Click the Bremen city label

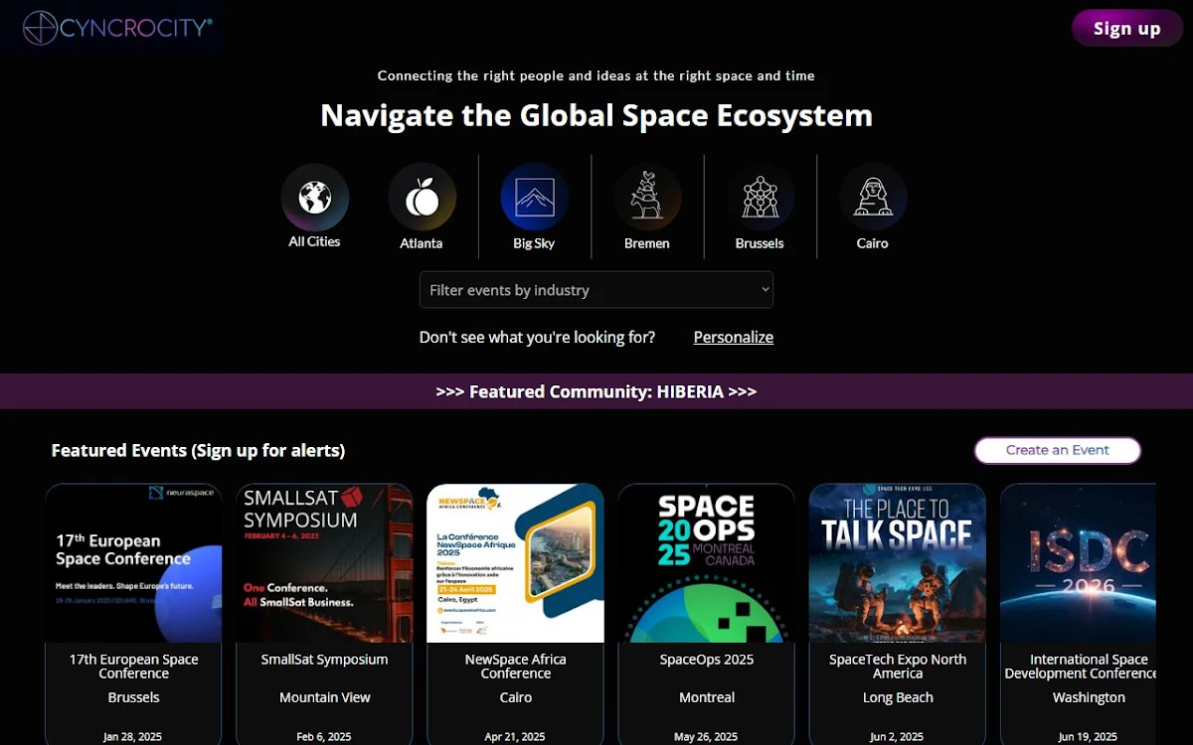coord(647,243)
